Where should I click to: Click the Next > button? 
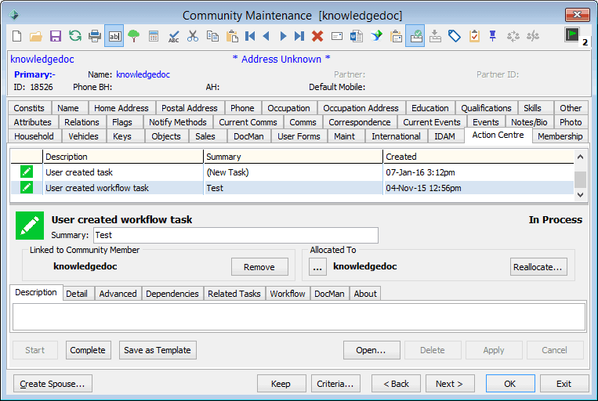click(450, 384)
